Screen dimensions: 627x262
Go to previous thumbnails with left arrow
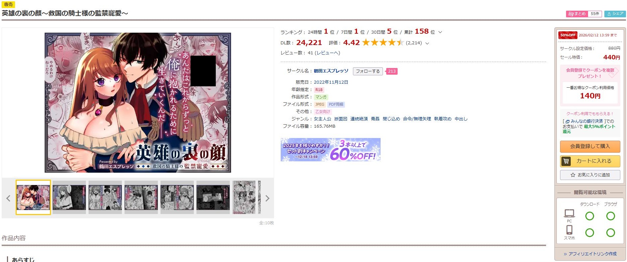click(x=8, y=198)
